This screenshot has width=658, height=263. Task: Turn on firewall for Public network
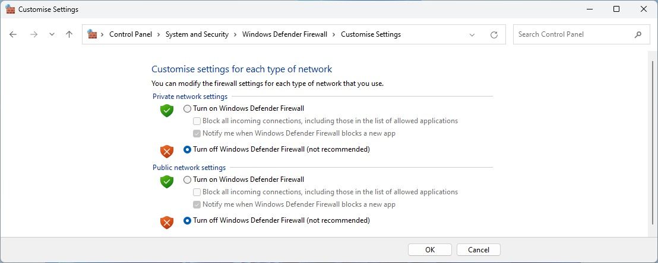coord(188,179)
